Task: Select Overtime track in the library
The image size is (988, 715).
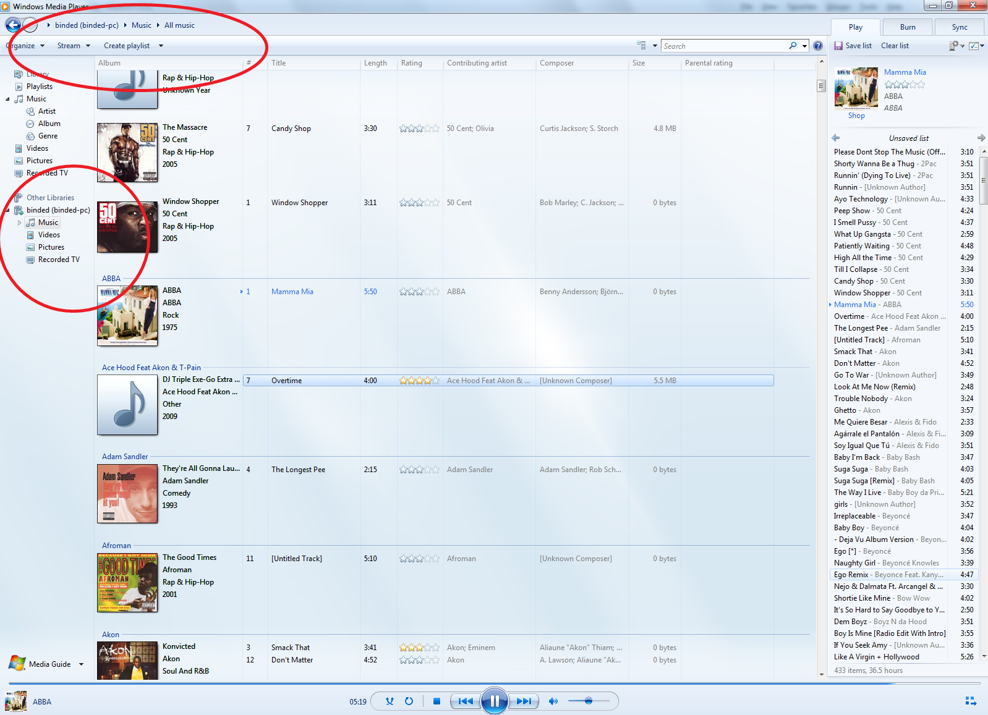Action: tap(508, 381)
